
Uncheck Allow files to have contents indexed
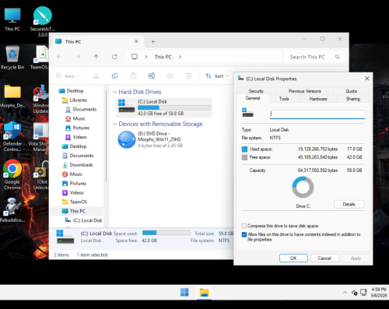click(244, 234)
